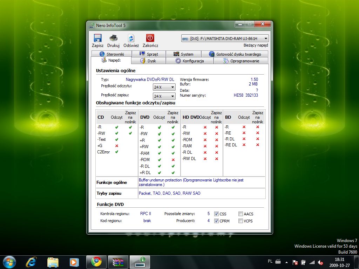Screen dimensions: 359x269
Task: Switch to the System tab
Action: point(183,54)
